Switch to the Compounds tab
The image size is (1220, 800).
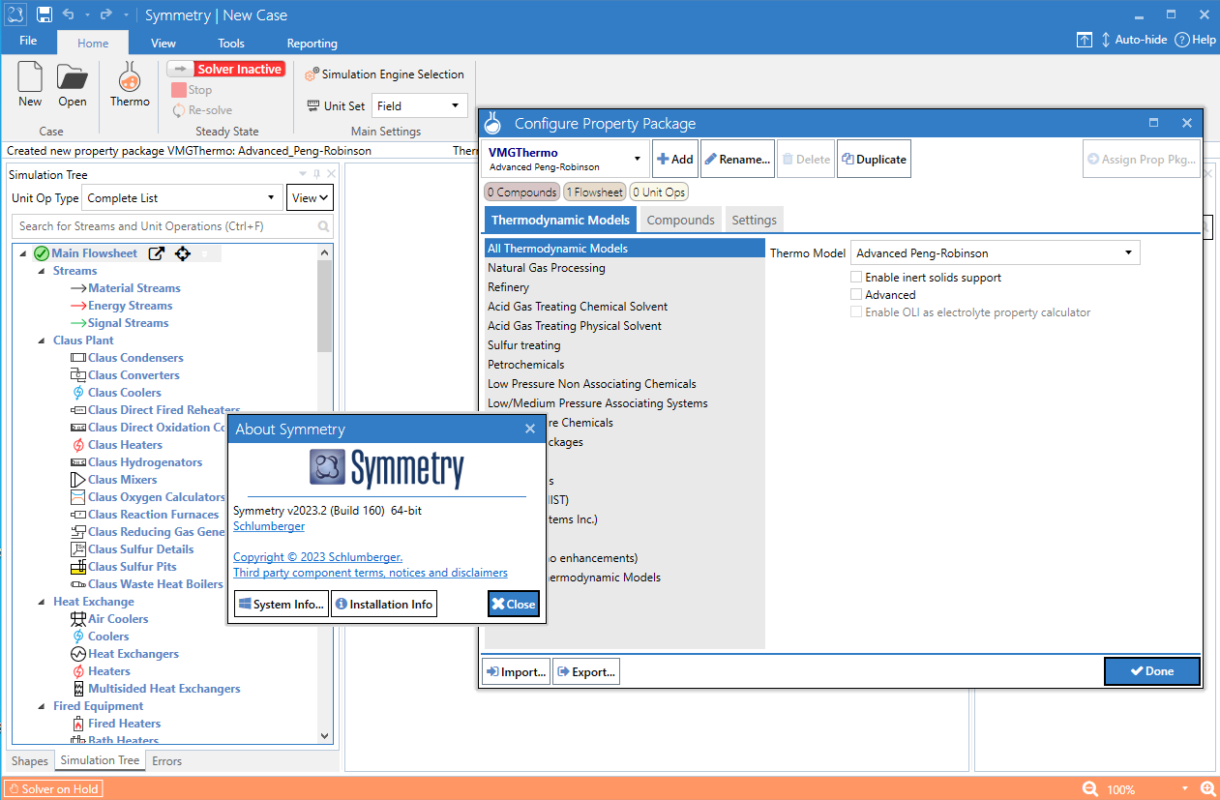pos(680,220)
